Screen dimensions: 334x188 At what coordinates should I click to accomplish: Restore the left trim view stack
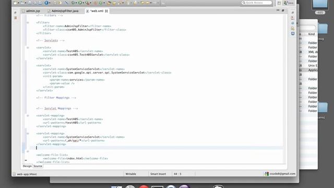click(15, 13)
